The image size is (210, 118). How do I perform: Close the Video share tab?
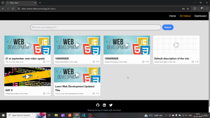35,3
